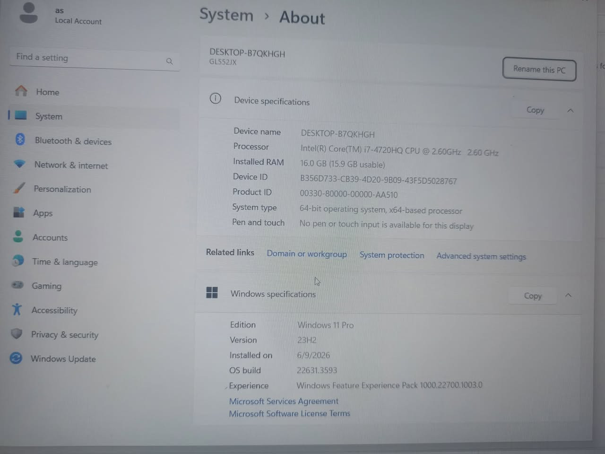The height and width of the screenshot is (454, 605).
Task: Copy the Device specifications
Action: click(x=535, y=110)
